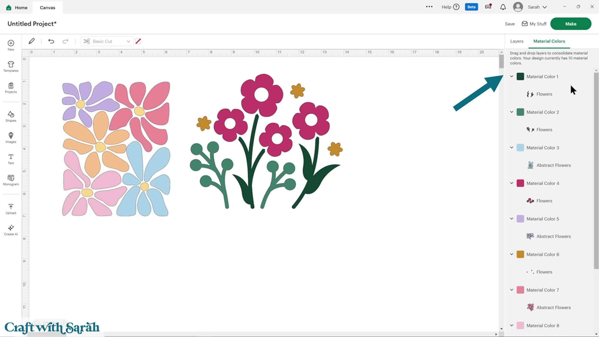
Task: Collapse Material Color 4 group
Action: tap(512, 183)
